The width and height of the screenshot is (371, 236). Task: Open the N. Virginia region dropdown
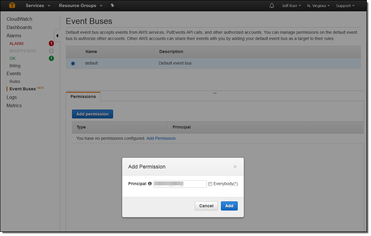(x=318, y=6)
